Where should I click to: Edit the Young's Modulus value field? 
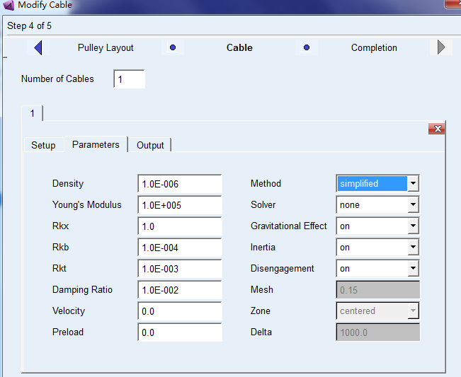click(x=179, y=205)
